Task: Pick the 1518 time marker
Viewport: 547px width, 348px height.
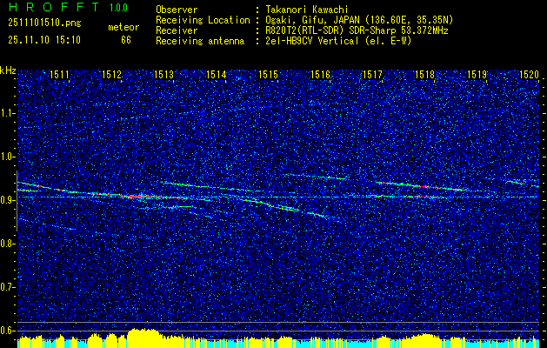Action: click(424, 76)
